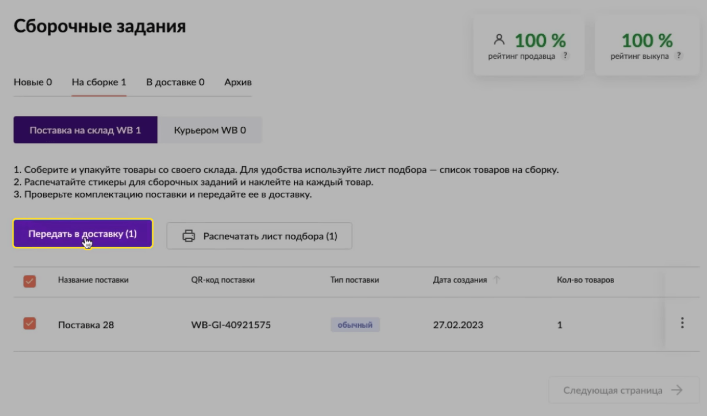Click the обычный supply type badge
Screen dimensions: 707x416
(x=355, y=324)
